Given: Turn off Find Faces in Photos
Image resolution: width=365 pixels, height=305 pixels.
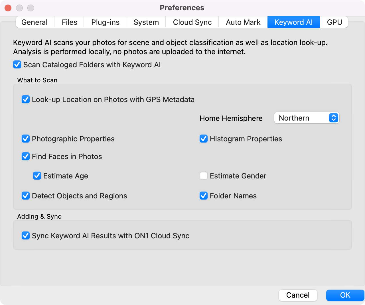Looking at the screenshot, I should pyautogui.click(x=26, y=156).
